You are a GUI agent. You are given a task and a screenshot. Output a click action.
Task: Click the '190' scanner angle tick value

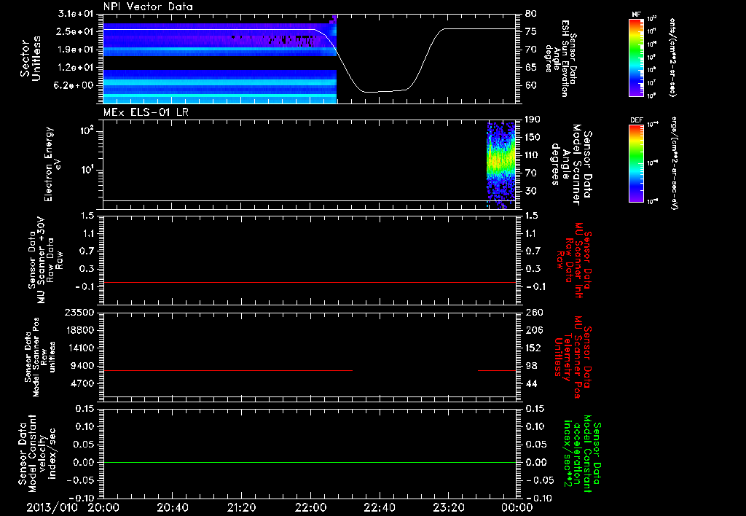533,120
